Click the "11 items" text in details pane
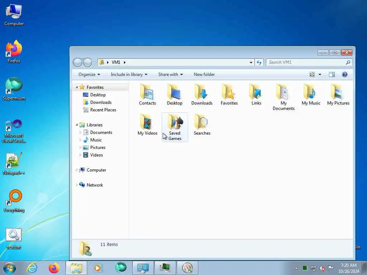The image size is (367, 275). click(109, 244)
